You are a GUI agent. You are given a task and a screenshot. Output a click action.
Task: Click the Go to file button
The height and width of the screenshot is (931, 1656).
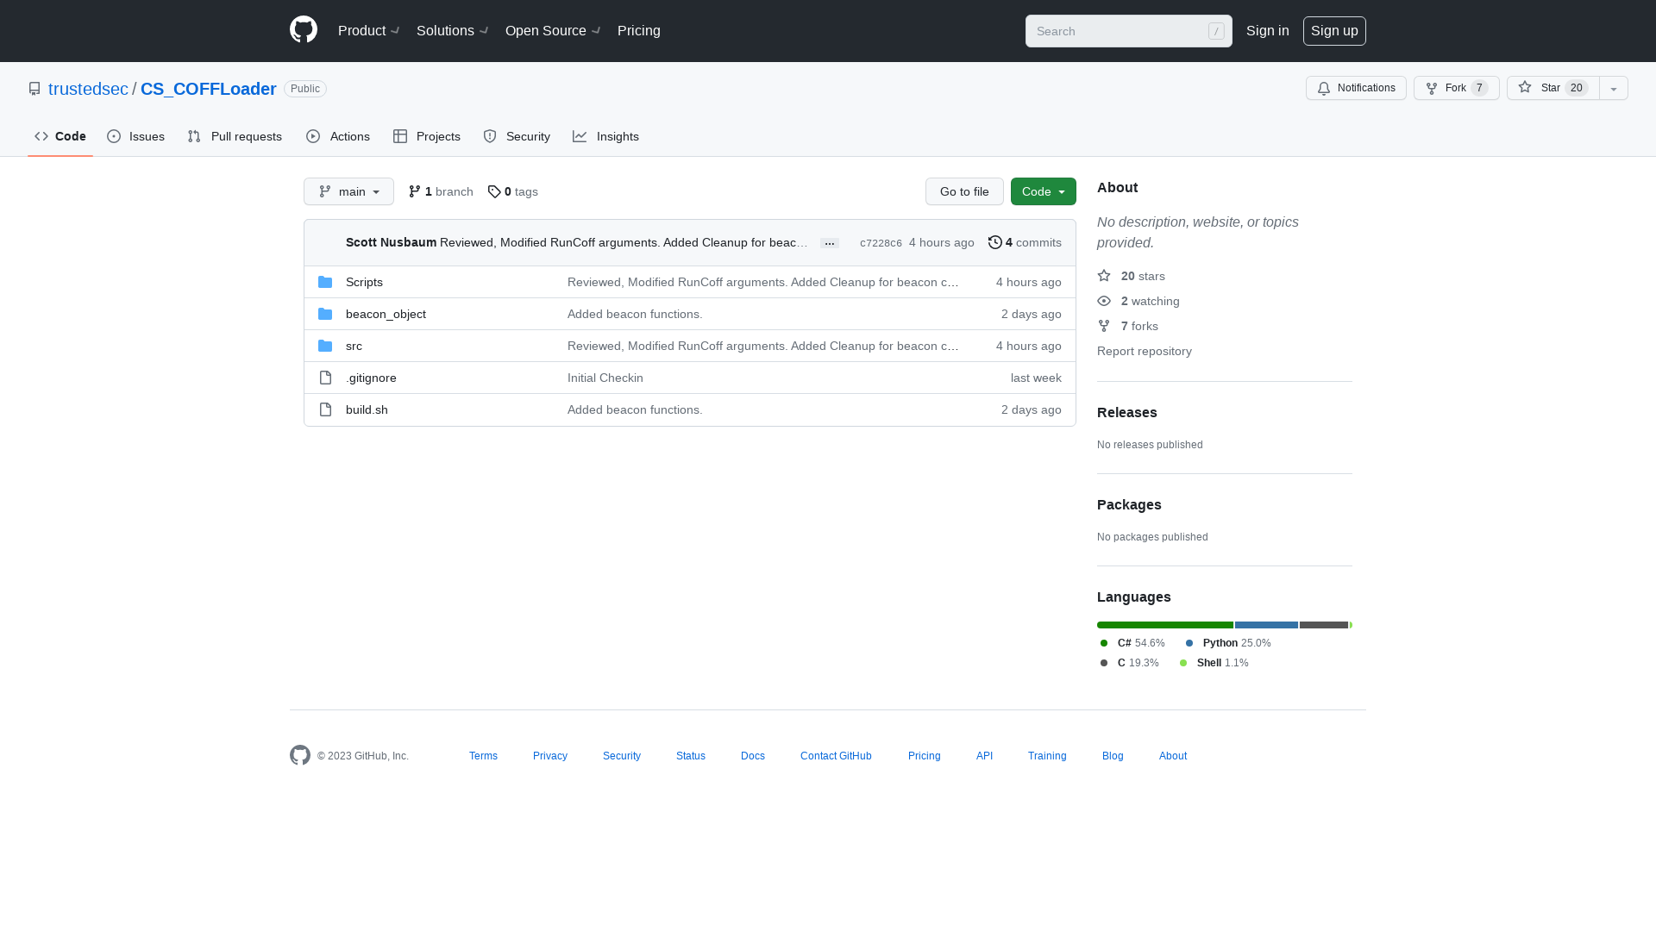pos(964,191)
